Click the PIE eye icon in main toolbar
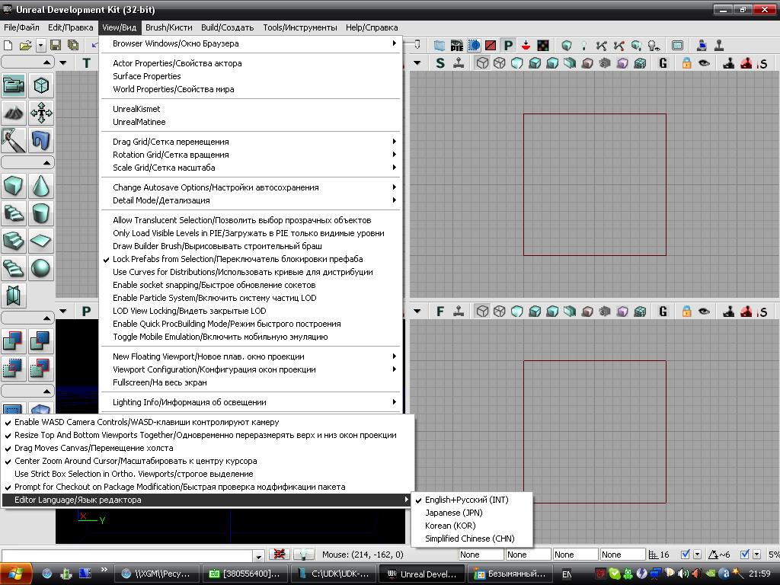 (x=457, y=46)
